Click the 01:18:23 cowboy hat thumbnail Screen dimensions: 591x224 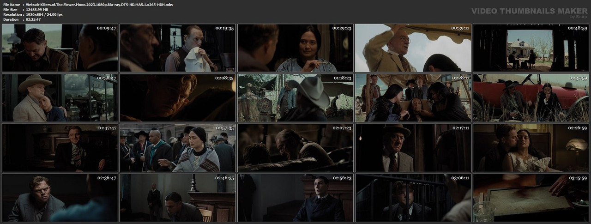[x=295, y=98]
